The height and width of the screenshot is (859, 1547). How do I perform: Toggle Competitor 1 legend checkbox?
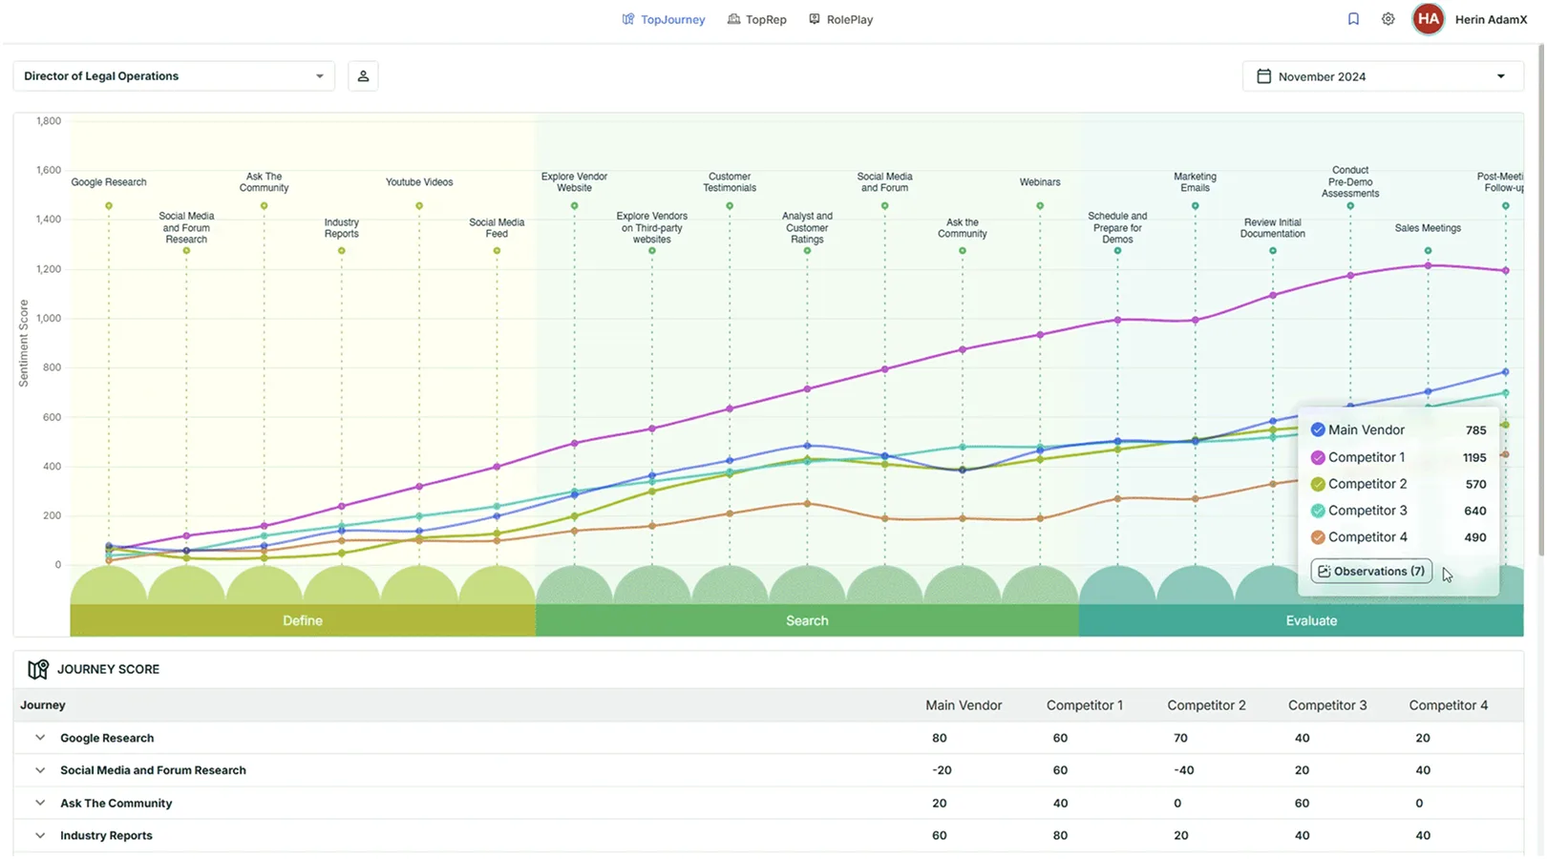1318,458
